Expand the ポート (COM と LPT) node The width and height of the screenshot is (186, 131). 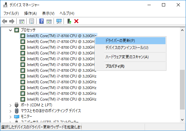coord(11,105)
